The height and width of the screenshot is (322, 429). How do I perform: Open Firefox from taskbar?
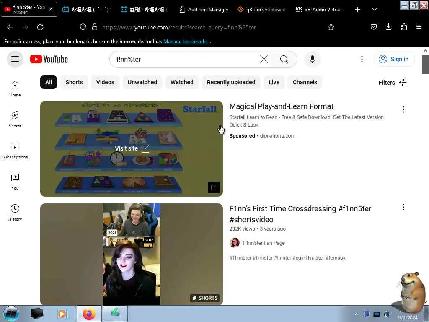coord(89,314)
